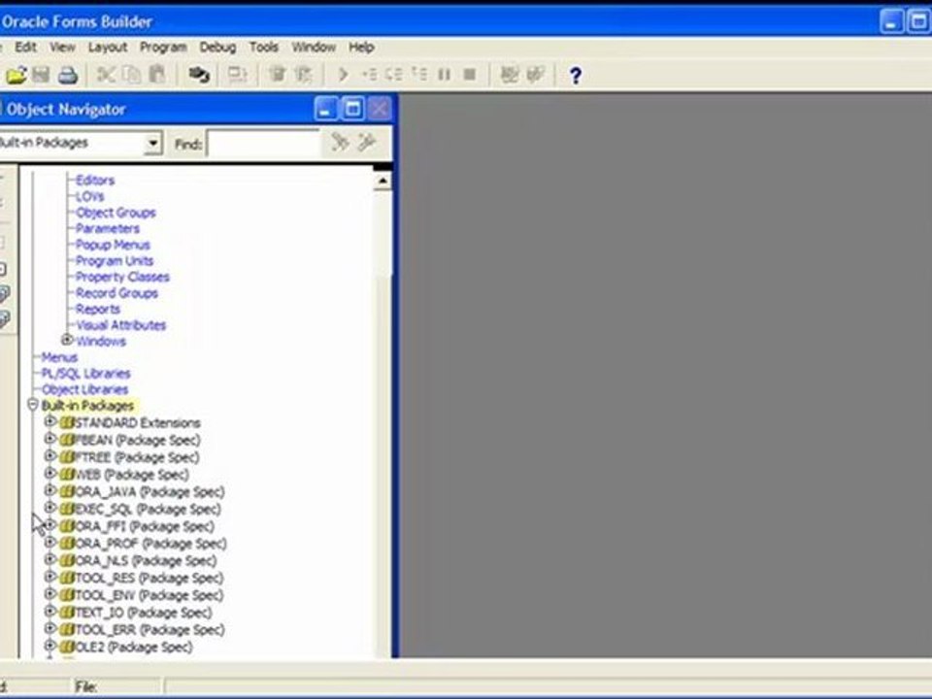
Task: Expand the TOOL_RES package spec
Action: pos(50,577)
